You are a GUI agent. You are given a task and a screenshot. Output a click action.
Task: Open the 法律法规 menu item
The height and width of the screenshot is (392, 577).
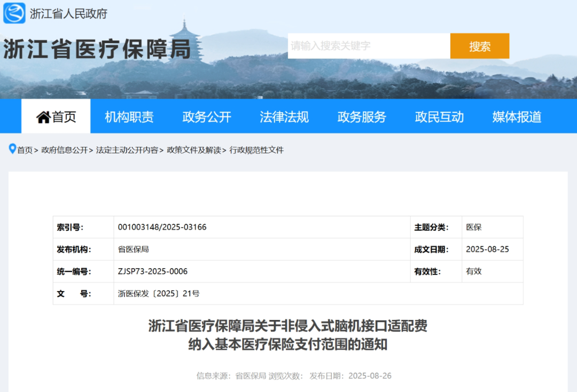[284, 117]
